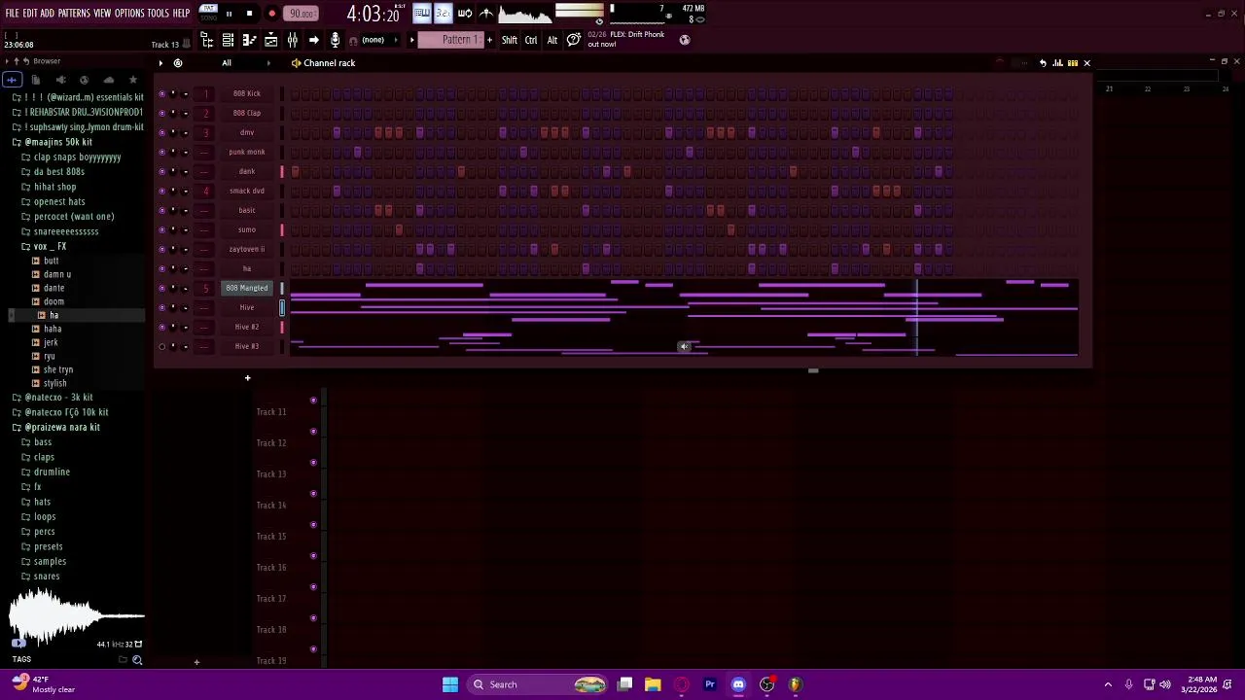Toggle the recording countdown 3-2-1 icon
The height and width of the screenshot is (700, 1245).
coord(443,13)
